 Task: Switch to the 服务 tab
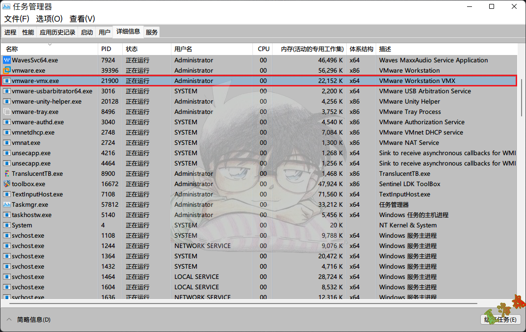click(152, 32)
